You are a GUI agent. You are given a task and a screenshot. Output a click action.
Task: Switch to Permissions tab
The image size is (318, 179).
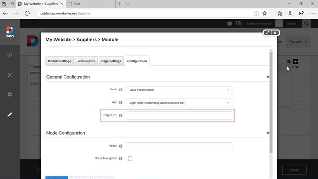tap(86, 61)
